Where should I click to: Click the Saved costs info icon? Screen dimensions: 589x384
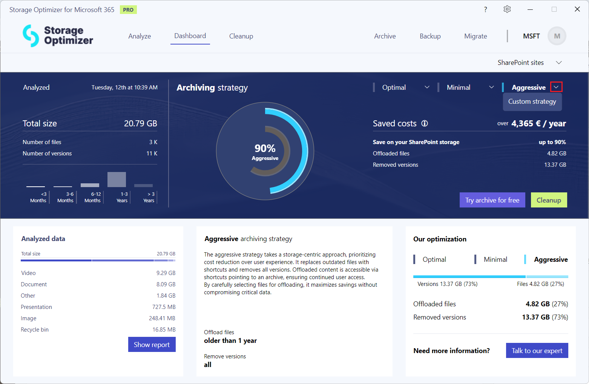pyautogui.click(x=425, y=123)
